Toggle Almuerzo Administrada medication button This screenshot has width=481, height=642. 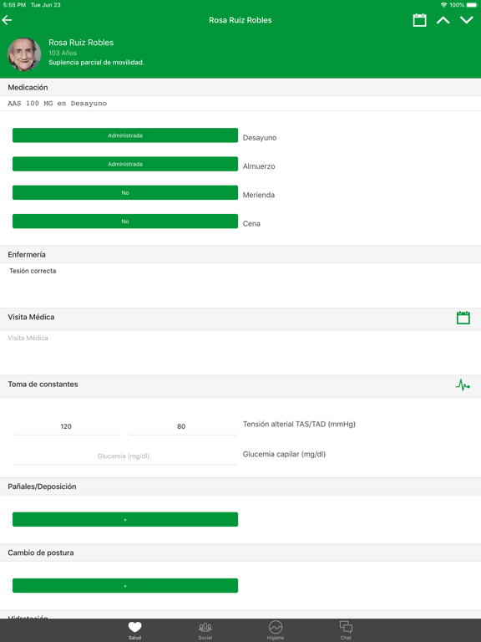125,164
